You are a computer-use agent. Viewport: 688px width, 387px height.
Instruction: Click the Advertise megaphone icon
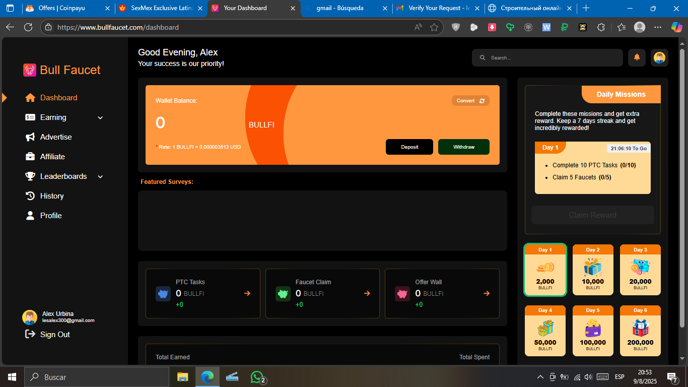(x=30, y=137)
